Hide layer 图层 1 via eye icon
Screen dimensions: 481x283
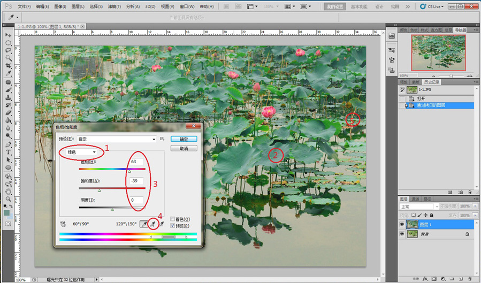(402, 225)
